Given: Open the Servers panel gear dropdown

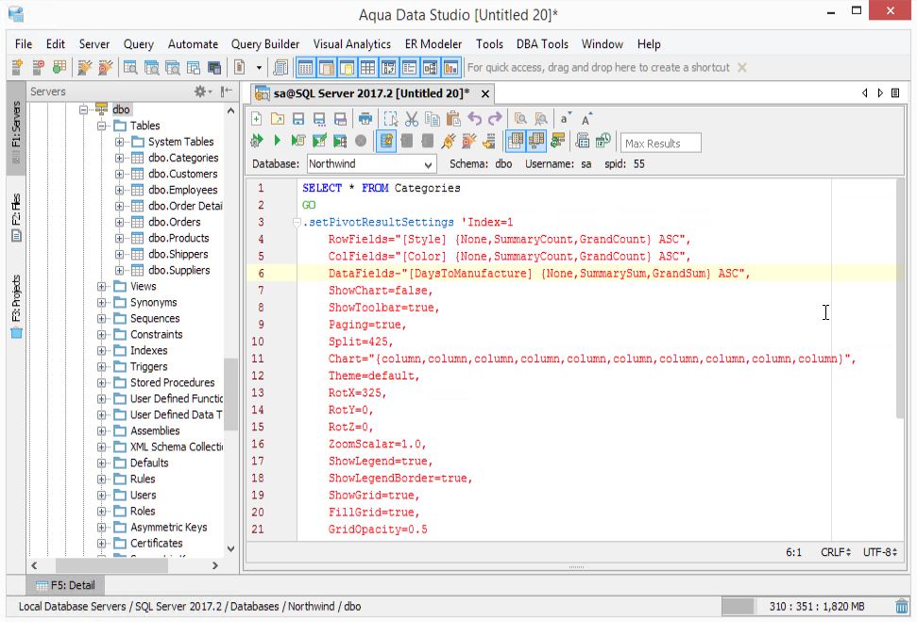Looking at the screenshot, I should coord(203,92).
